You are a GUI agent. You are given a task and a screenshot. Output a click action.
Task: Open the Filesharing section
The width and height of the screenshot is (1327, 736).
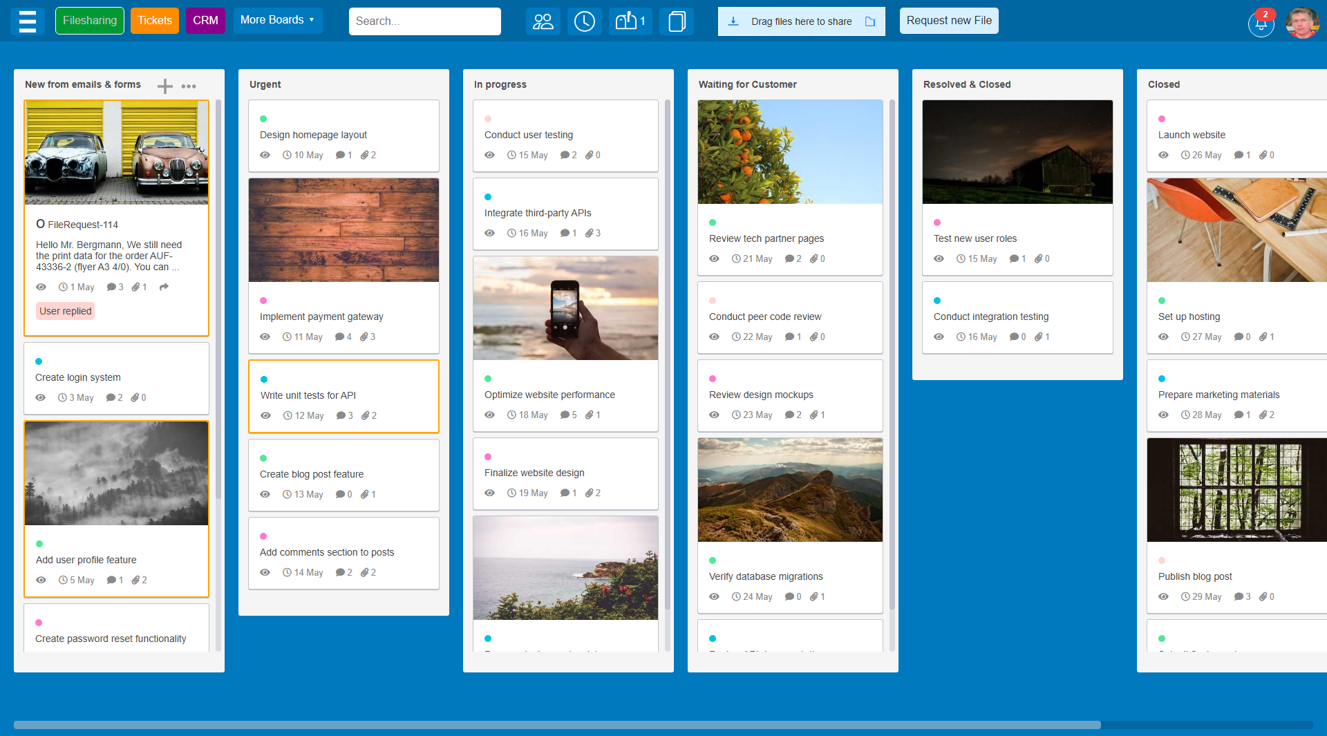(89, 20)
